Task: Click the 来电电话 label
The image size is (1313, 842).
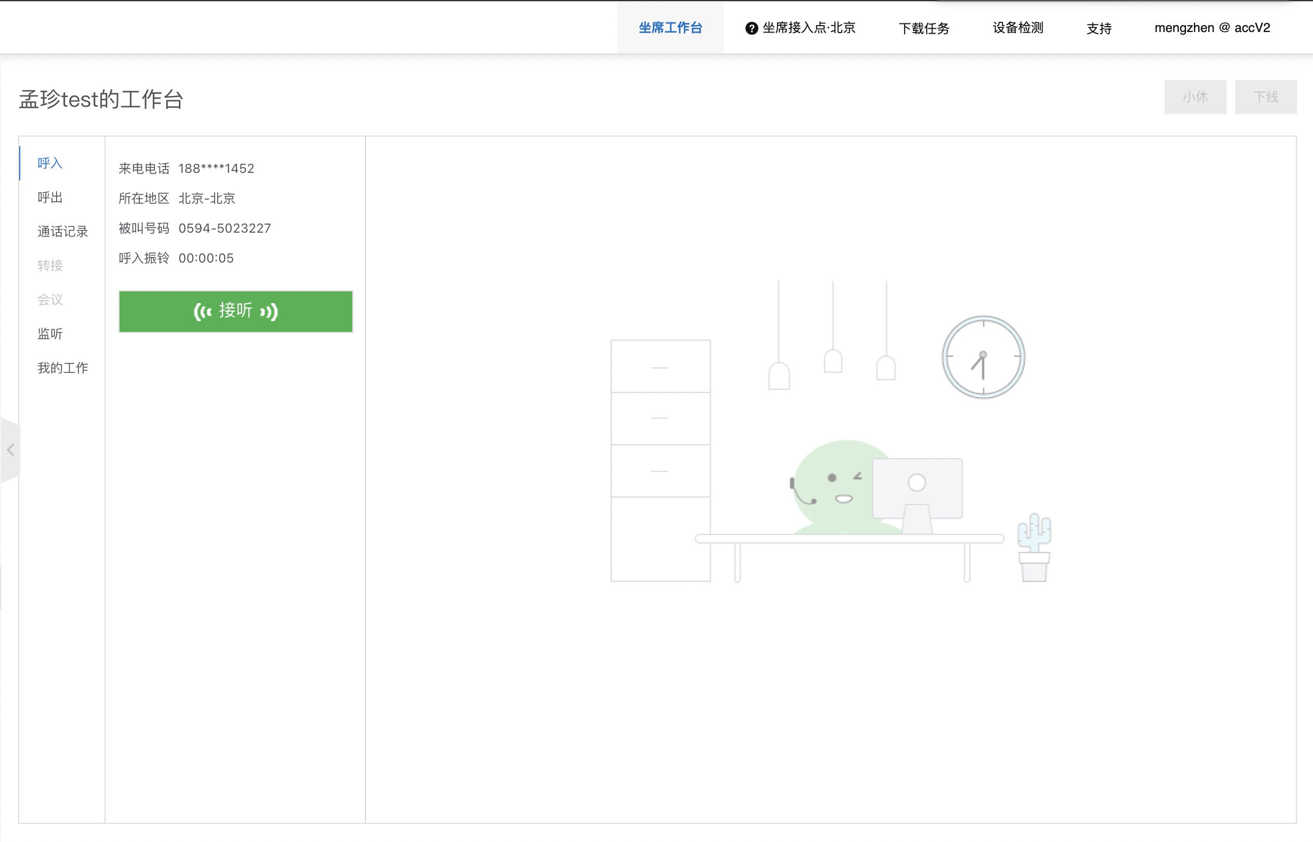Action: tap(144, 169)
